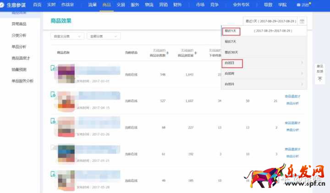Click the mobile icon beside the first product
Viewport: 330px width, 193px height.
(x=53, y=68)
